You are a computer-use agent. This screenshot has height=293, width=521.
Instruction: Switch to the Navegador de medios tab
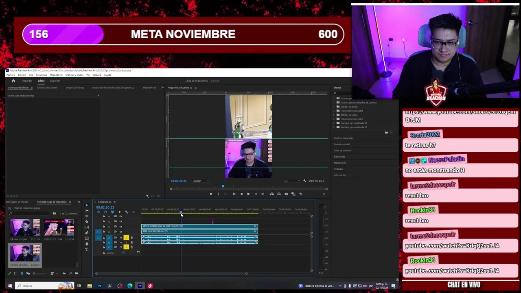pos(17,202)
